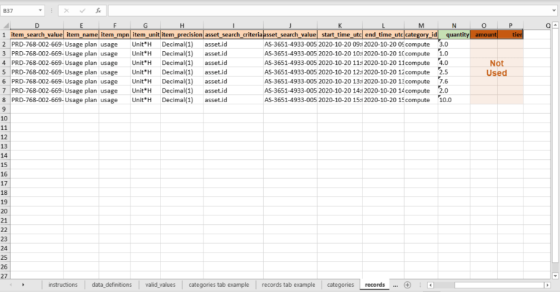
Task: Select the valid_values sheet tab
Action: (159, 284)
